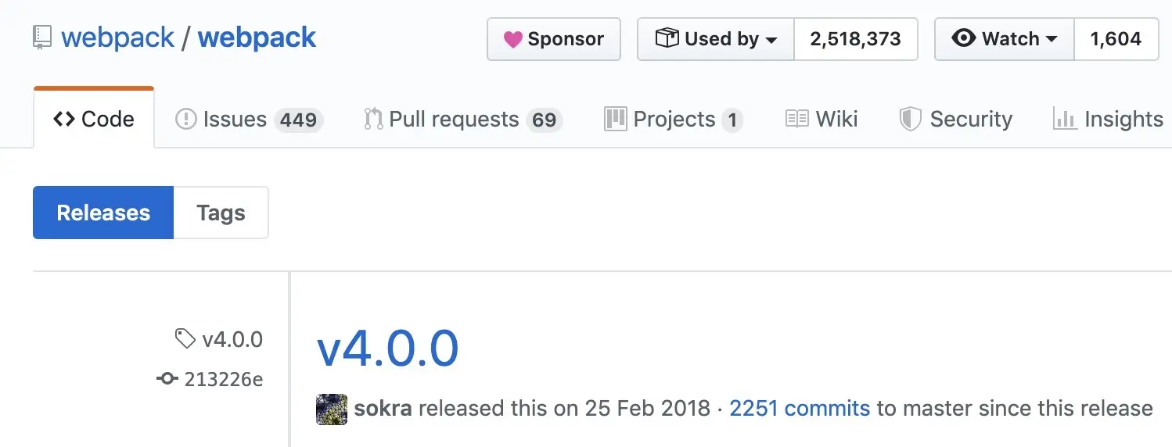Select the Releases toggle button

point(103,213)
